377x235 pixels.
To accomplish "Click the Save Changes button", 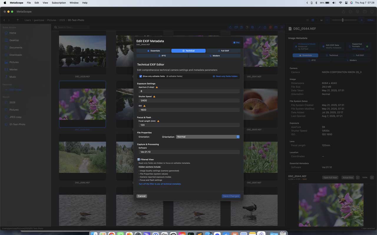I will tap(231, 196).
